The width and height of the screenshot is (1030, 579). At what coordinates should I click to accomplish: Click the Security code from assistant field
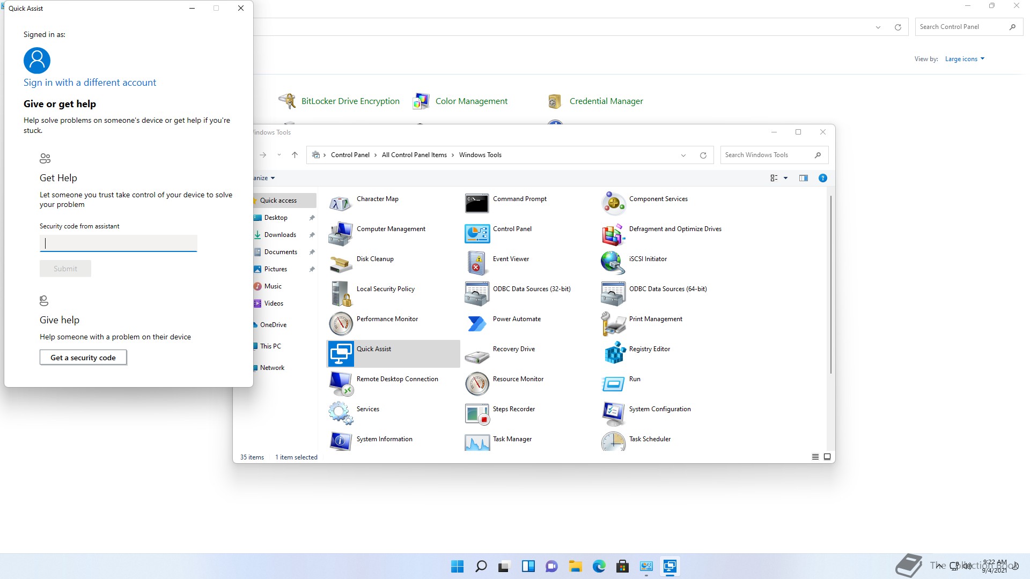(119, 243)
